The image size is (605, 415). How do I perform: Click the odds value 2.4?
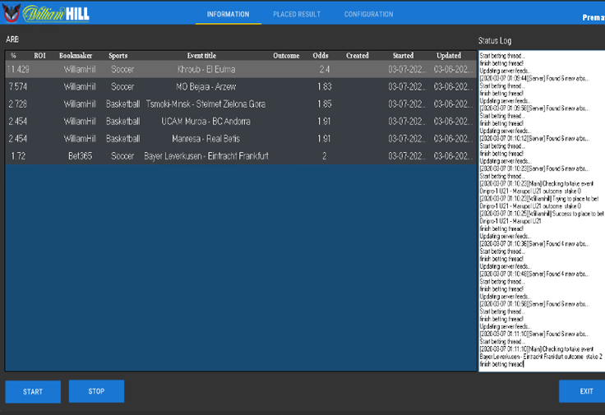(325, 69)
